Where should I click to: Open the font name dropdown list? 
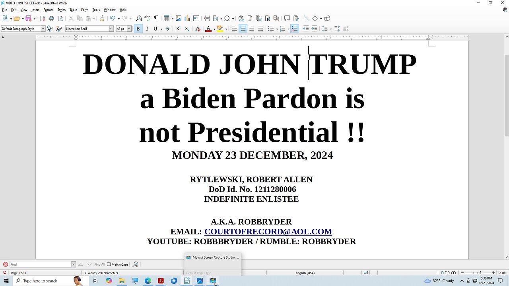(111, 29)
